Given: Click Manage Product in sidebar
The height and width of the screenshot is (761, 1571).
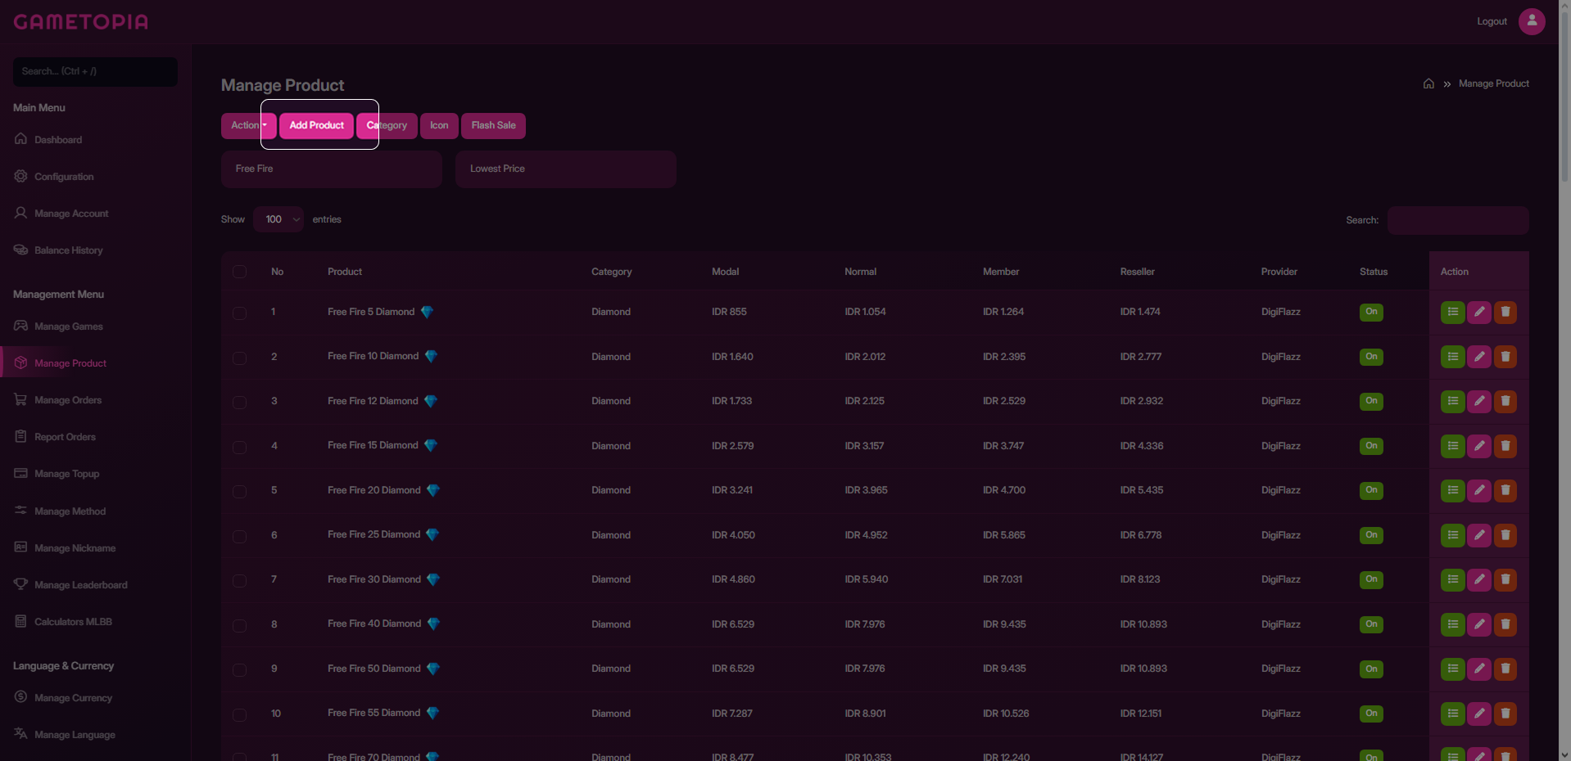Looking at the screenshot, I should [x=70, y=363].
